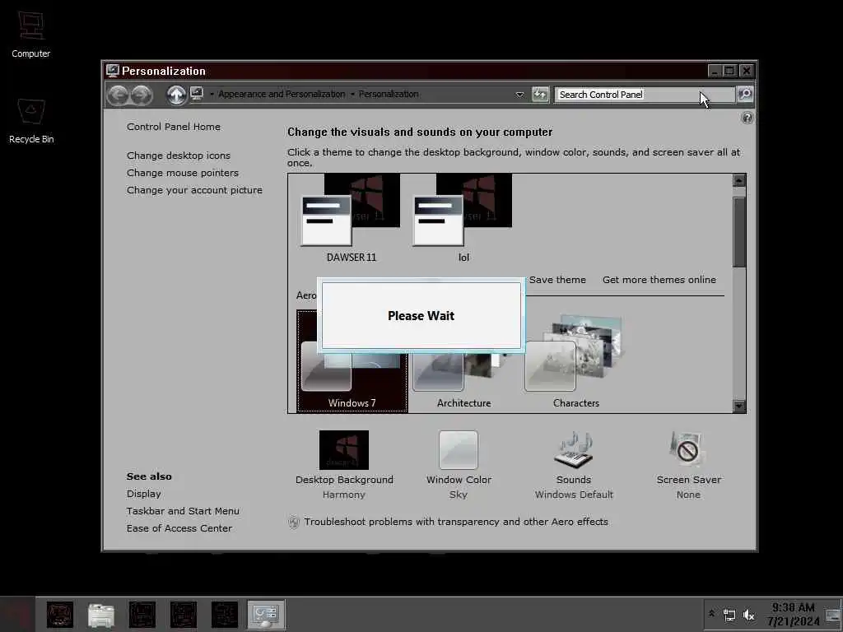This screenshot has width=843, height=632.
Task: Go back with the Back arrow button
Action: [x=118, y=95]
